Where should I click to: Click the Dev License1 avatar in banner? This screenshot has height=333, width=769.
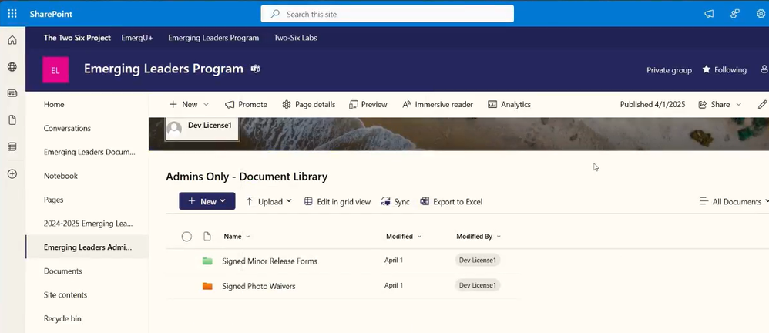tap(174, 129)
